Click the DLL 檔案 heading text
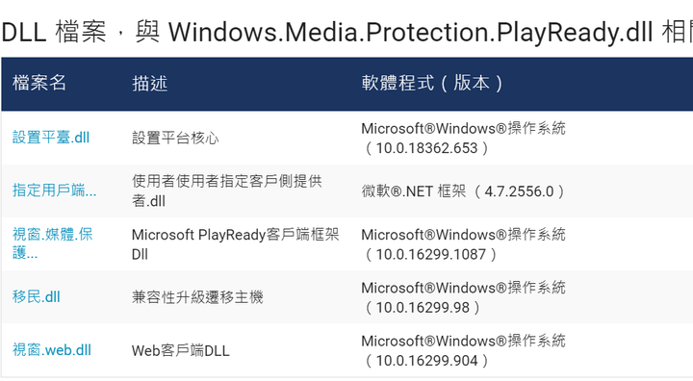 pos(54,33)
